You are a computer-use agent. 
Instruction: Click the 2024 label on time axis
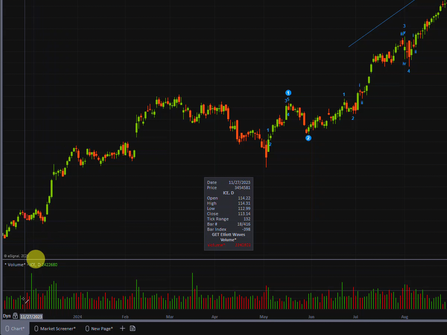coord(77,317)
